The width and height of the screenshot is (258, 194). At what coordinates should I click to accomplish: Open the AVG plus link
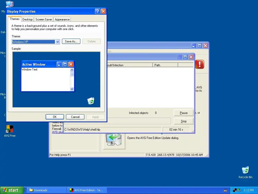pyautogui.click(x=58, y=132)
